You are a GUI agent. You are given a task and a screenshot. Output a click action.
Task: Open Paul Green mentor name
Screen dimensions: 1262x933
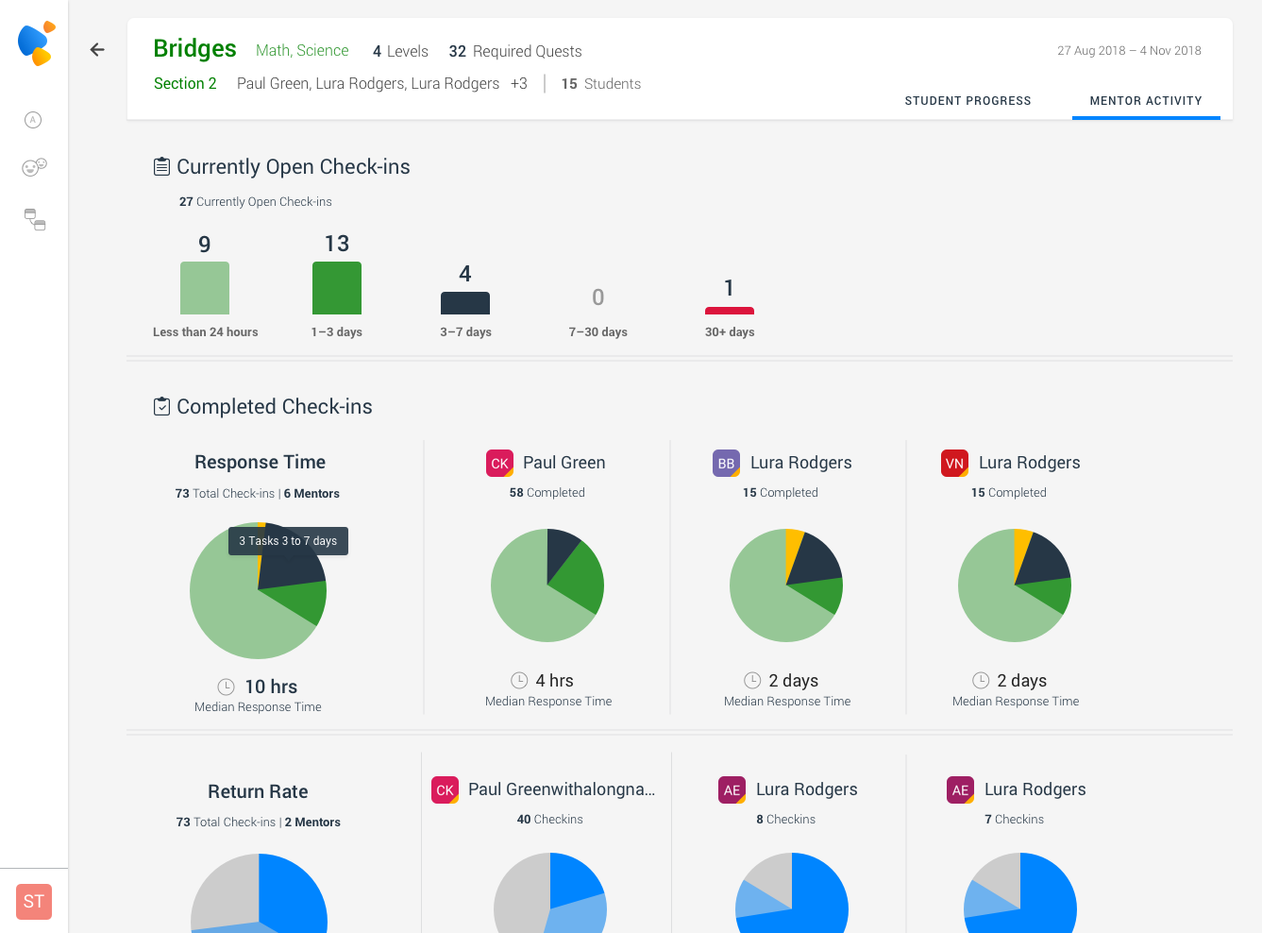pos(564,463)
